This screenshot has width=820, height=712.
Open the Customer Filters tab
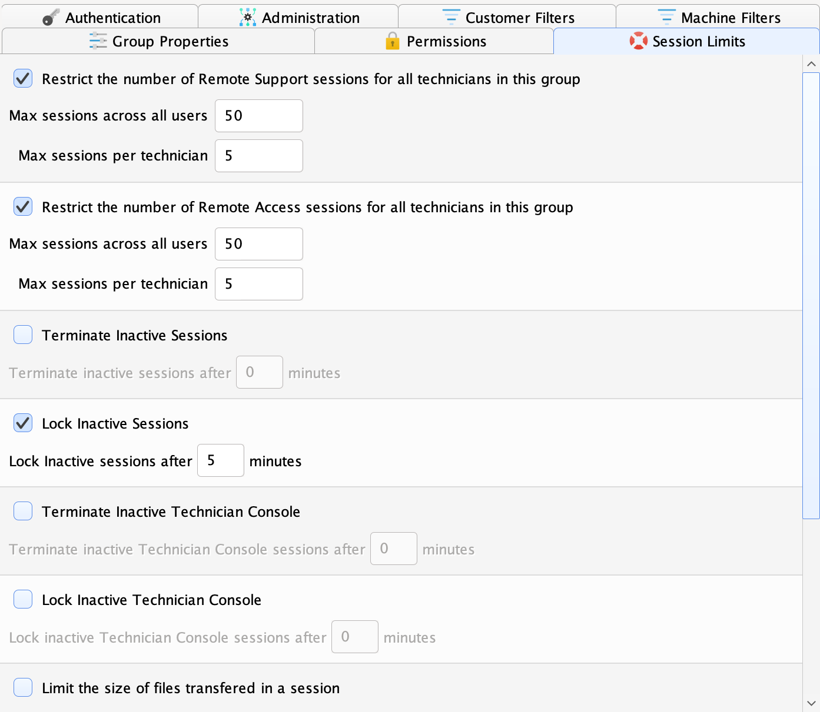tap(507, 16)
